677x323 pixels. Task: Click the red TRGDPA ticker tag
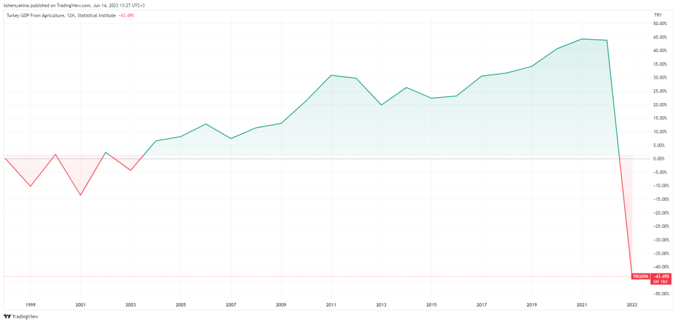coord(641,276)
